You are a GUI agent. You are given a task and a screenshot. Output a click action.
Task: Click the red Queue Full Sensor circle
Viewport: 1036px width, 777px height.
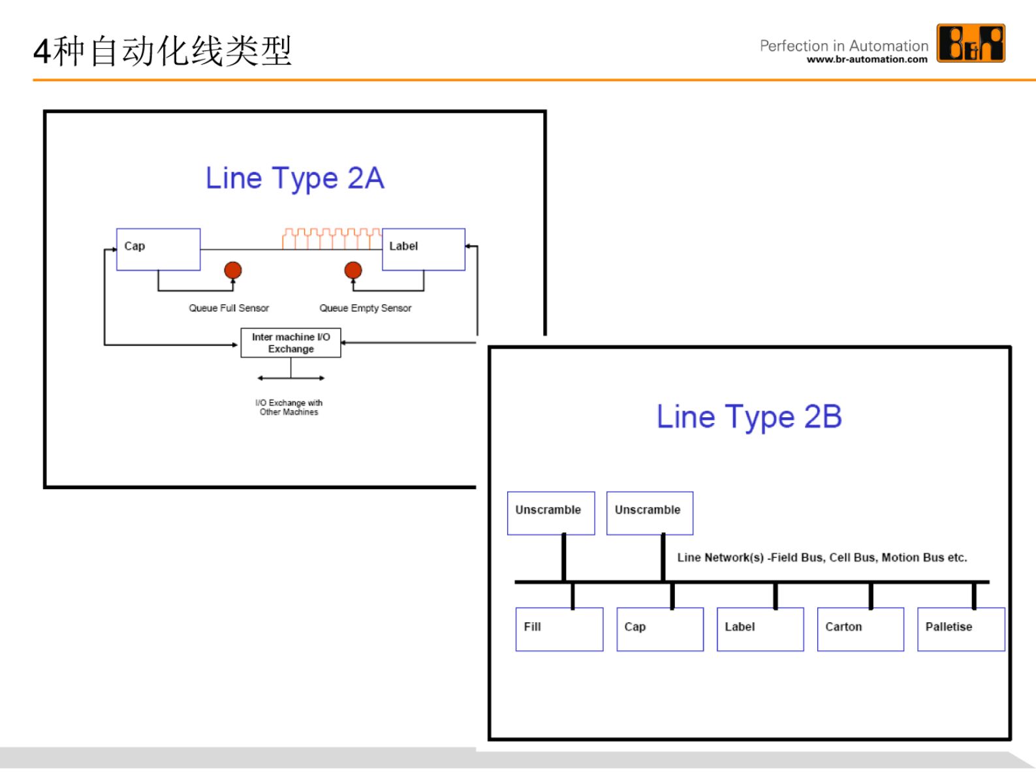pos(233,270)
